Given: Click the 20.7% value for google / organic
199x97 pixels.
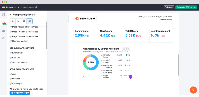Looking at the screenshot, I should 120,60.
